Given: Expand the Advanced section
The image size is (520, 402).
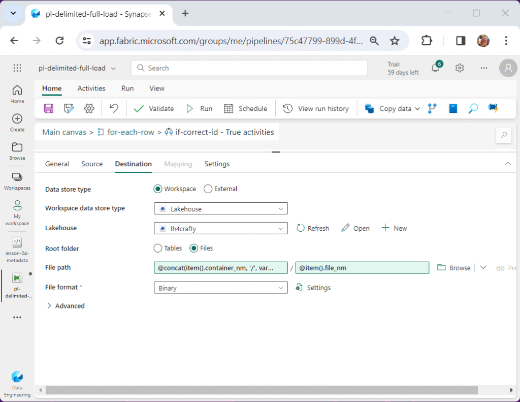Looking at the screenshot, I should pyautogui.click(x=65, y=305).
